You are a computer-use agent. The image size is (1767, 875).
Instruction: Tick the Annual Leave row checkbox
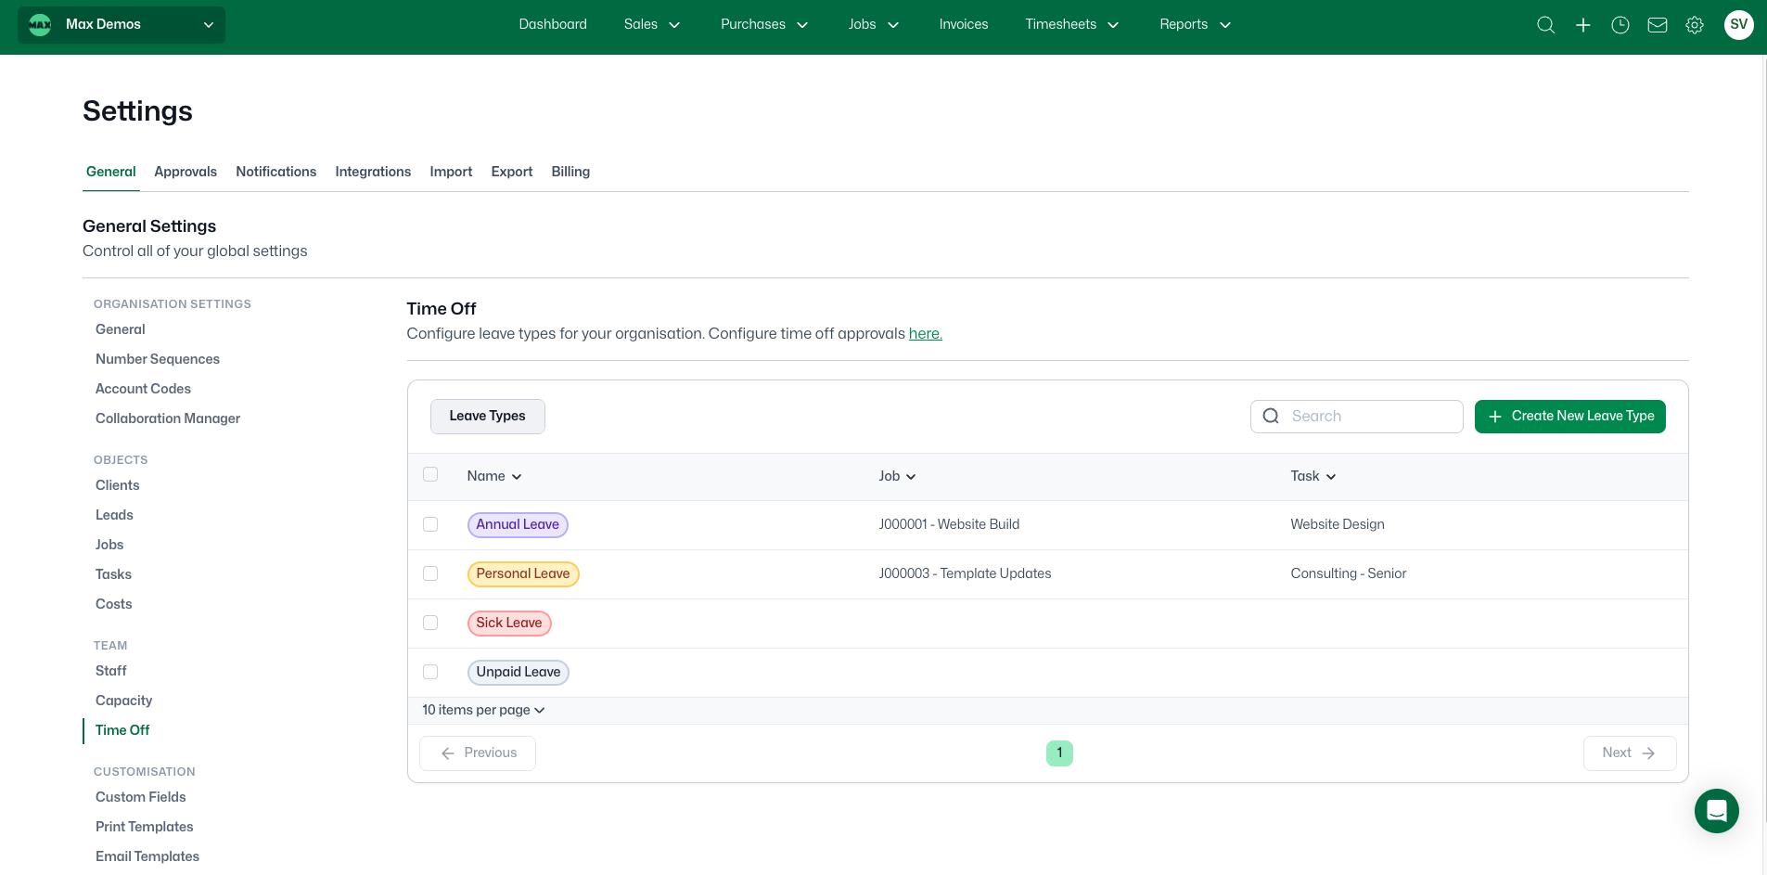[430, 524]
